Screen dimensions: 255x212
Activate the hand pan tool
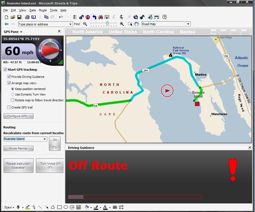coord(136,24)
